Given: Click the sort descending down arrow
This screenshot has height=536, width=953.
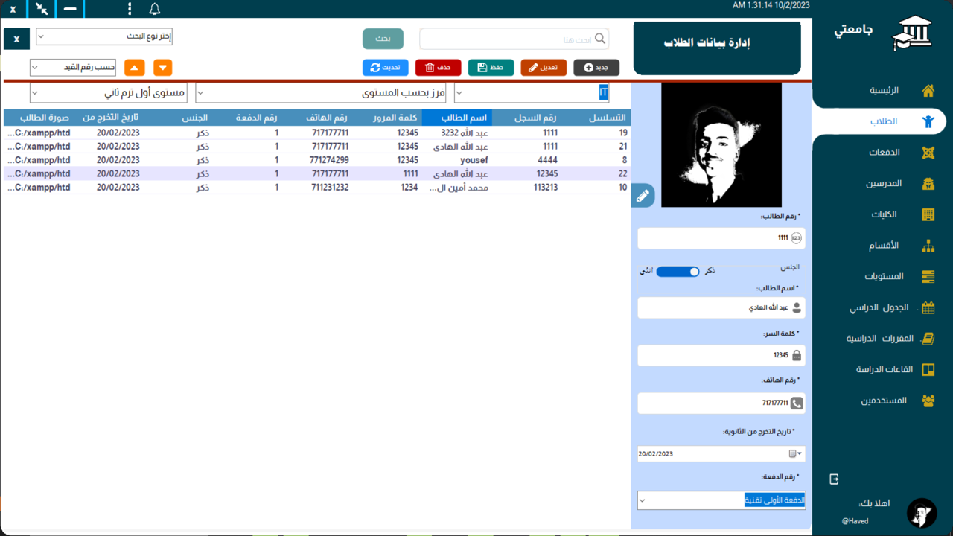Looking at the screenshot, I should 163,68.
